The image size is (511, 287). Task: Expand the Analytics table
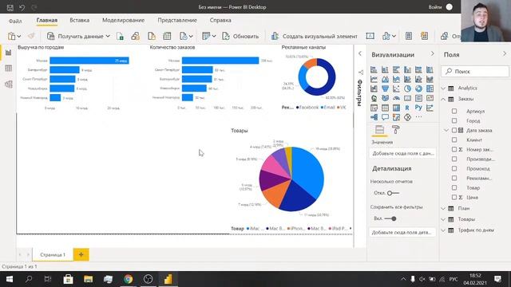443,88
